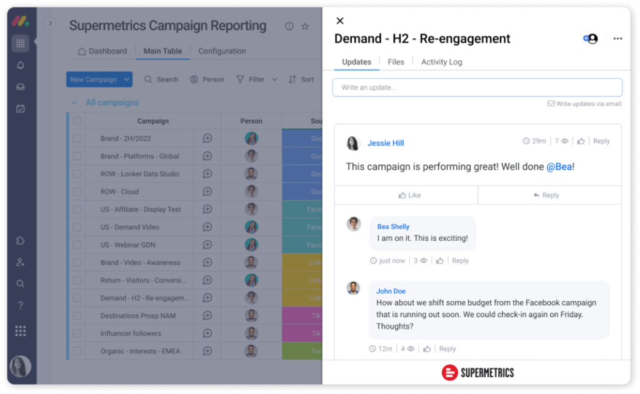Close the Demand - H2 - Re-engagement panel
Viewport: 640px width, 394px height.
click(340, 21)
